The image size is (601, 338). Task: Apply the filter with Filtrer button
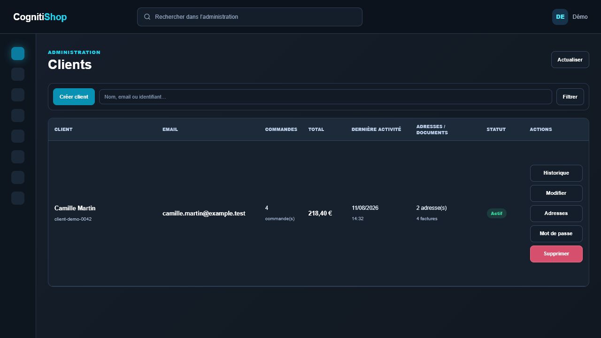[570, 97]
